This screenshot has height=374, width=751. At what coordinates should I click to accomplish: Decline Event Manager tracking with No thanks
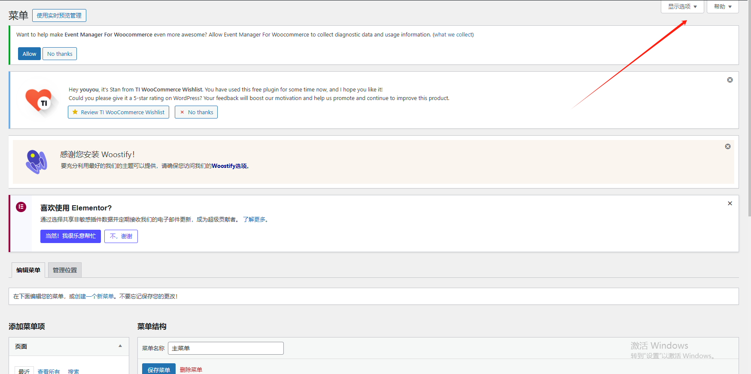[x=60, y=54]
